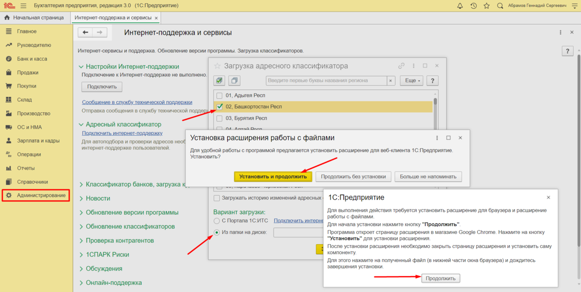The image size is (581, 292).
Task: Click the Администрирование gear icon
Action: tap(8, 195)
